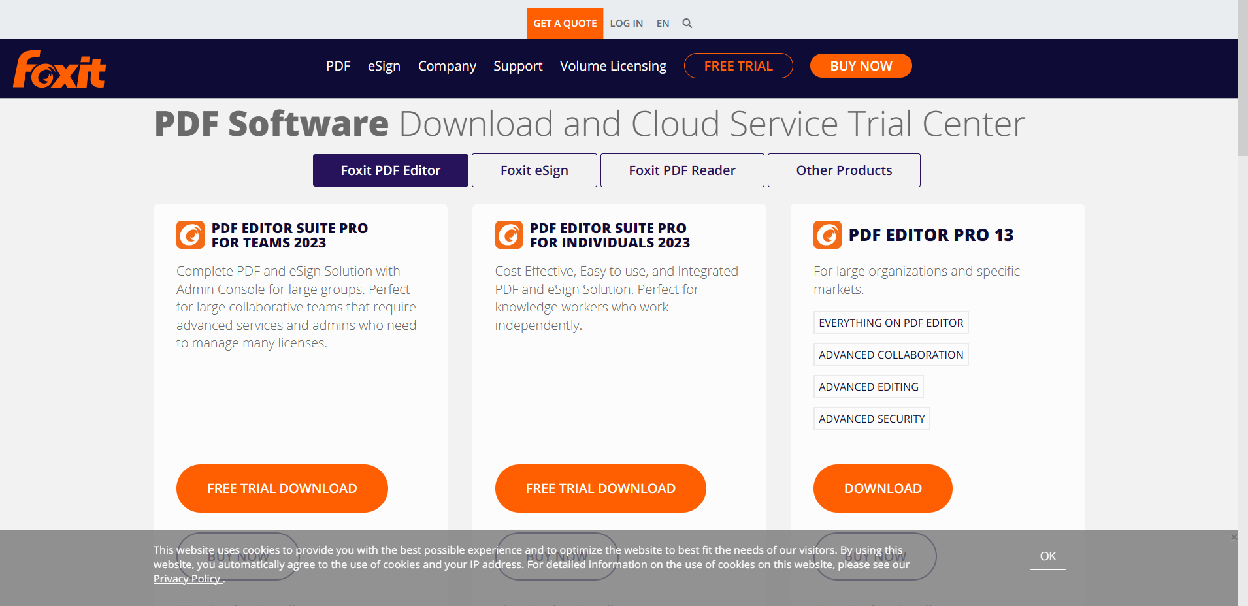1248x606 pixels.
Task: Click the PDF Editor Pro 13 product icon
Action: [827, 235]
